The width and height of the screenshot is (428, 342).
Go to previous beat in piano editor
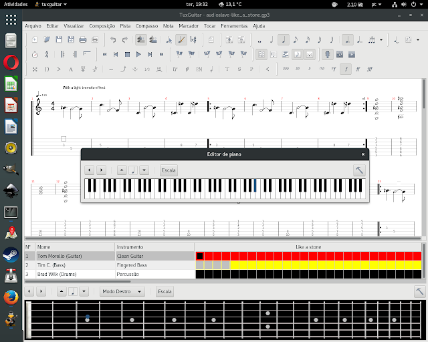pyautogui.click(x=89, y=170)
